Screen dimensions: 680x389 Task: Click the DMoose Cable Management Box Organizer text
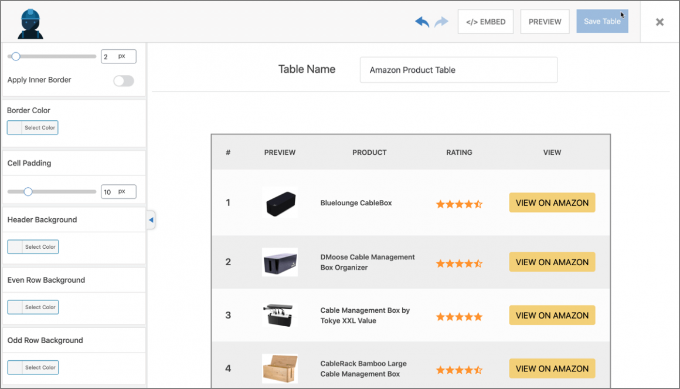[368, 262]
